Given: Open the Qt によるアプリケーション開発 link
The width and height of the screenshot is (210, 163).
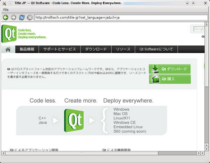Looking at the screenshot, I should tap(34, 150).
